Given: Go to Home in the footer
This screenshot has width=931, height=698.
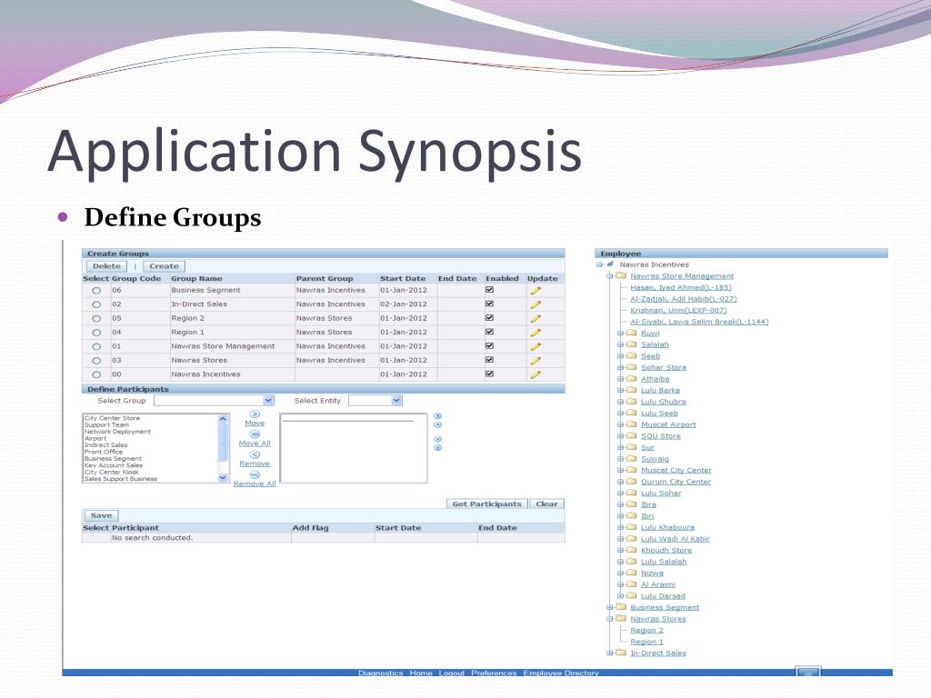Looking at the screenshot, I should (x=421, y=673).
